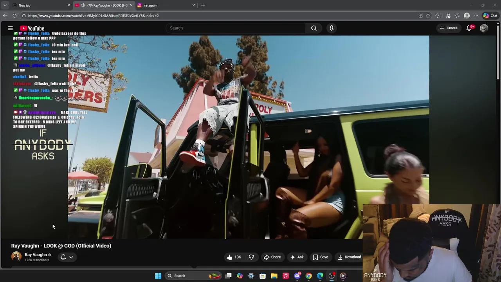Open the Ray Vaughn channel name link
Screen dimensions: 501x282
tap(36, 255)
